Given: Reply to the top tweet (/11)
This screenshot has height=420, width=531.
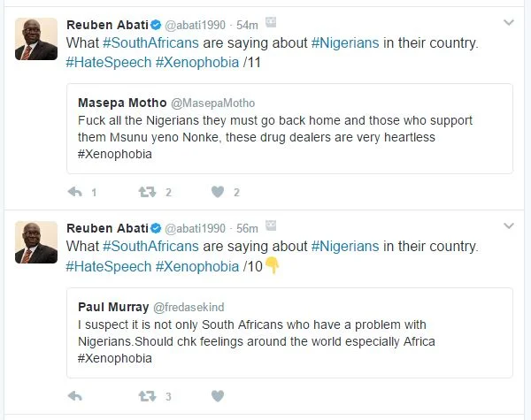Looking at the screenshot, I should (75, 192).
